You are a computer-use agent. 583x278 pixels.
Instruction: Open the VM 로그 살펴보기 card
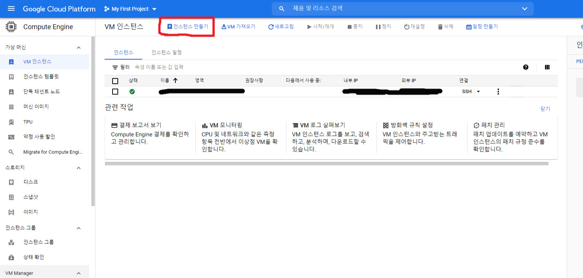pyautogui.click(x=331, y=137)
